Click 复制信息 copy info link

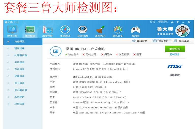[x=174, y=54]
